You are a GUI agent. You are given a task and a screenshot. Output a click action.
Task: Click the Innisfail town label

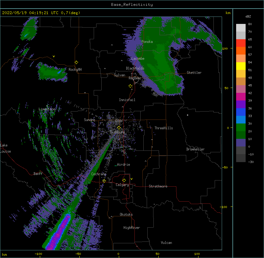point(127,100)
